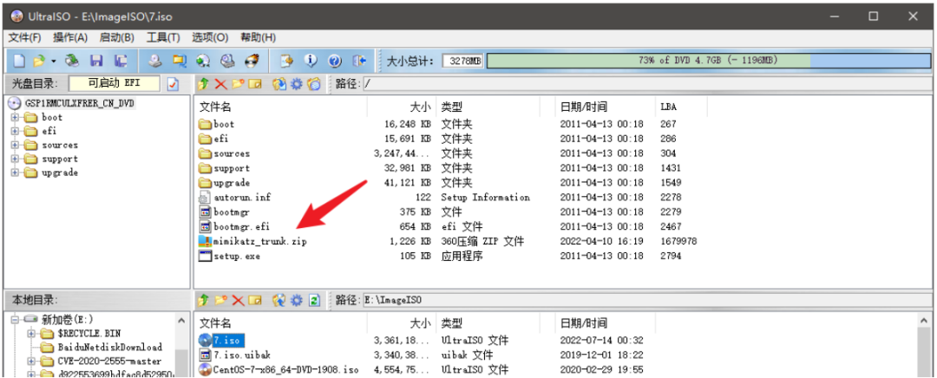Click the New Folder icon in local toolbar
The image size is (937, 378).
[x=221, y=300]
